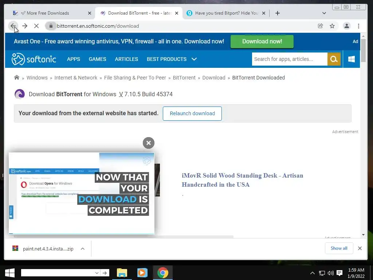Click the Chrome taskbar icon
Image resolution: width=373 pixels, height=280 pixels.
click(x=163, y=273)
